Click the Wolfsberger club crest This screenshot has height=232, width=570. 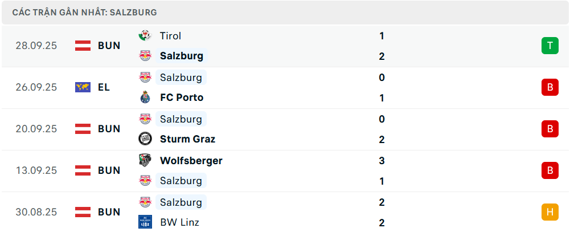point(145,160)
